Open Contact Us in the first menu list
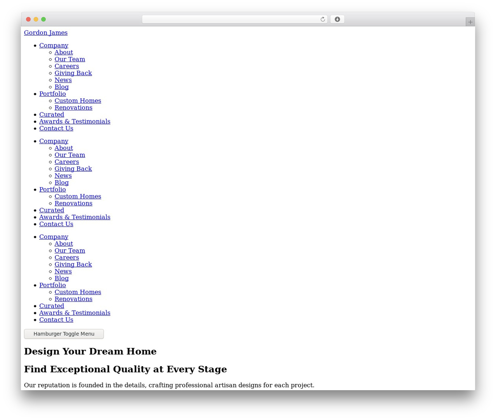The height and width of the screenshot is (420, 496). pos(56,129)
